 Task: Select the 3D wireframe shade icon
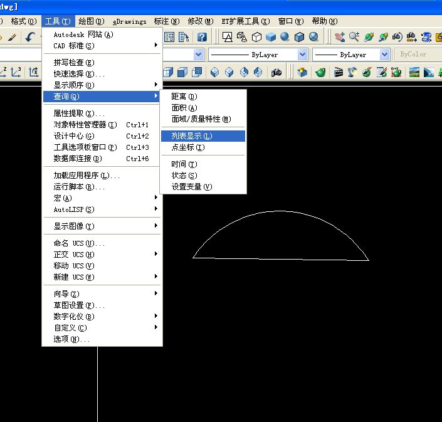click(242, 37)
